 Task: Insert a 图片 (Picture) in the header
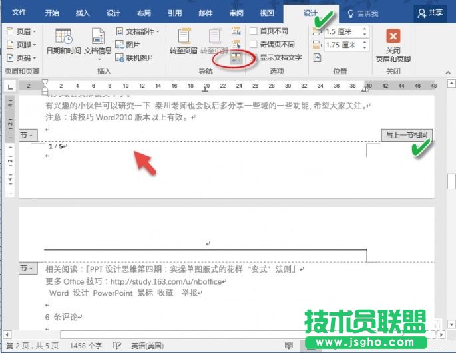coord(132,45)
